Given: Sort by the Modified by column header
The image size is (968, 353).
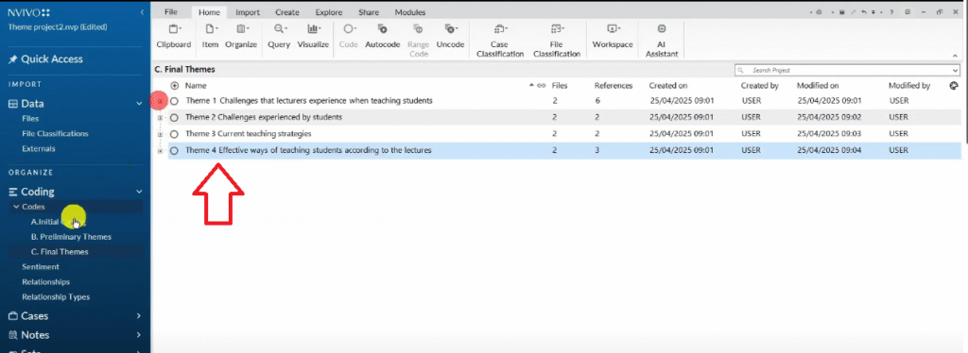Looking at the screenshot, I should pyautogui.click(x=908, y=86).
